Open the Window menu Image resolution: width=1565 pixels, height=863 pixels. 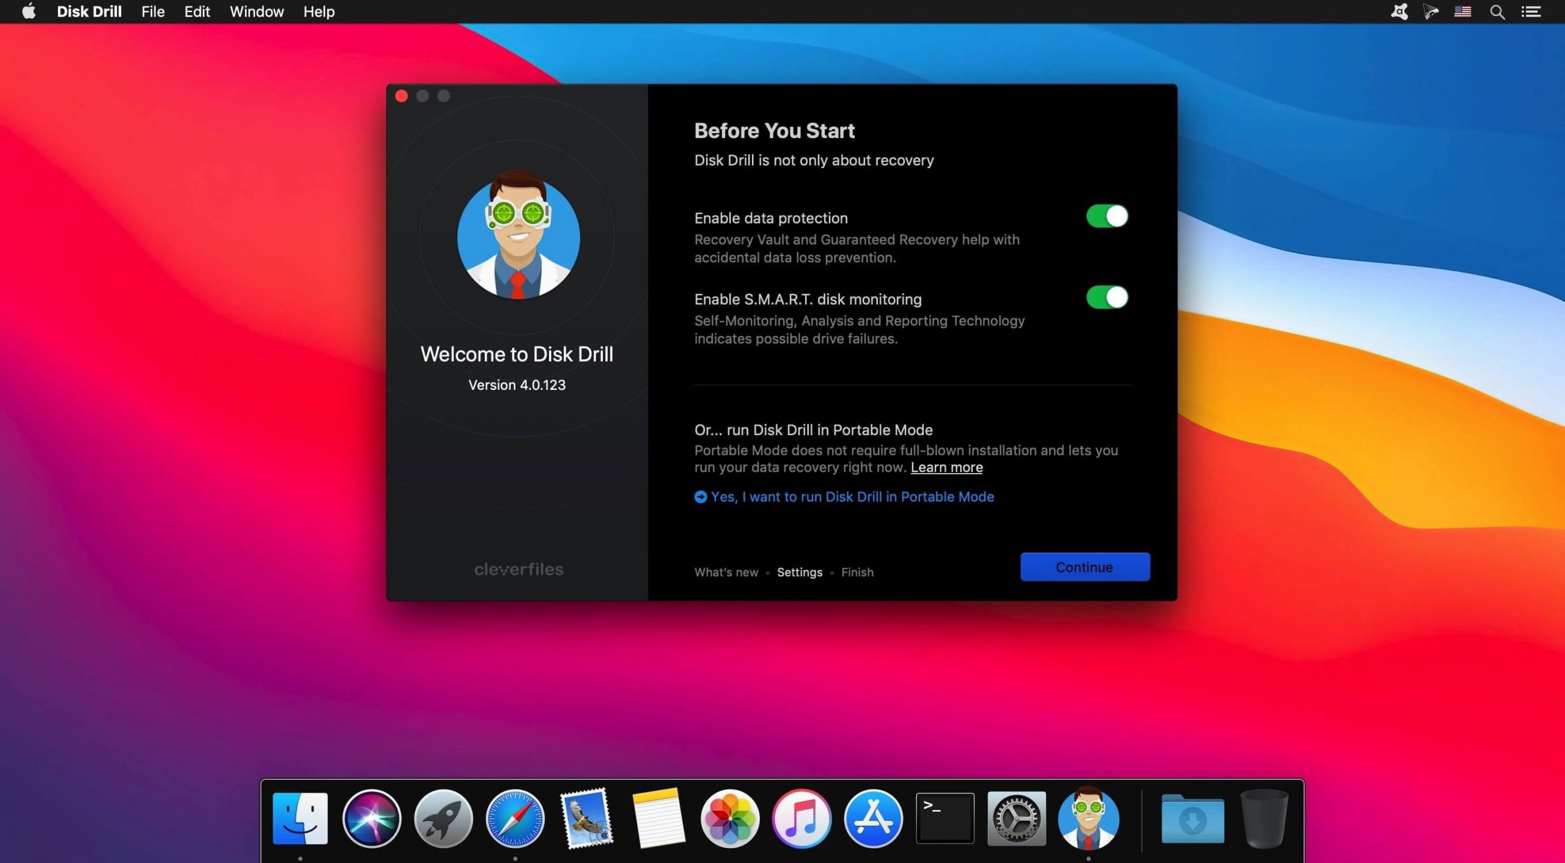tap(256, 12)
